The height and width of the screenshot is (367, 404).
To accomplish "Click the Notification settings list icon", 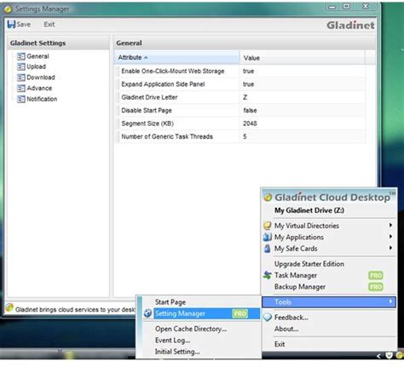I will (x=20, y=99).
